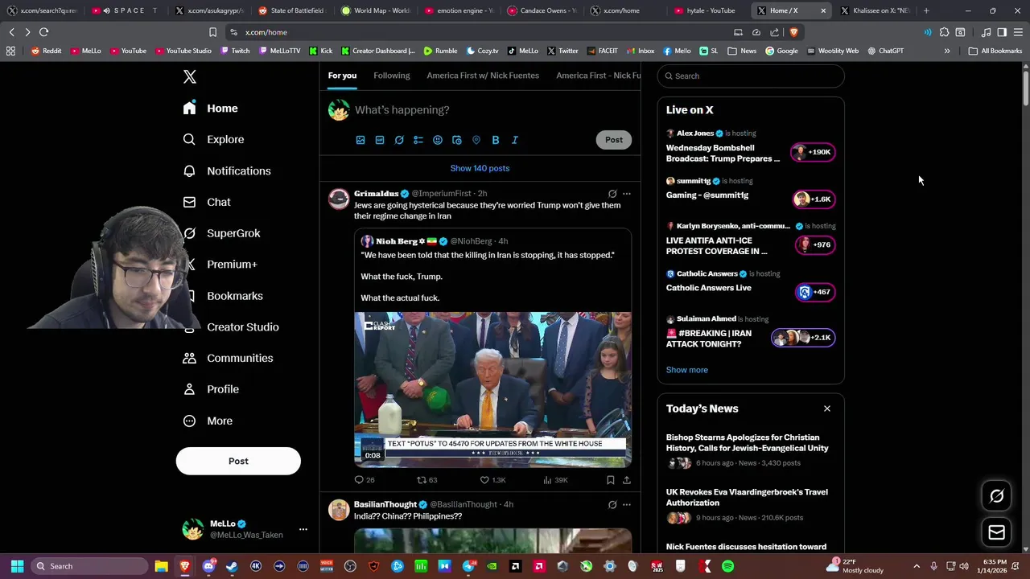
Task: Open Communities in the sidebar
Action: (x=228, y=359)
